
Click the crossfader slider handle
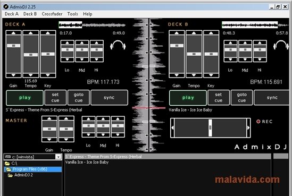(210, 128)
